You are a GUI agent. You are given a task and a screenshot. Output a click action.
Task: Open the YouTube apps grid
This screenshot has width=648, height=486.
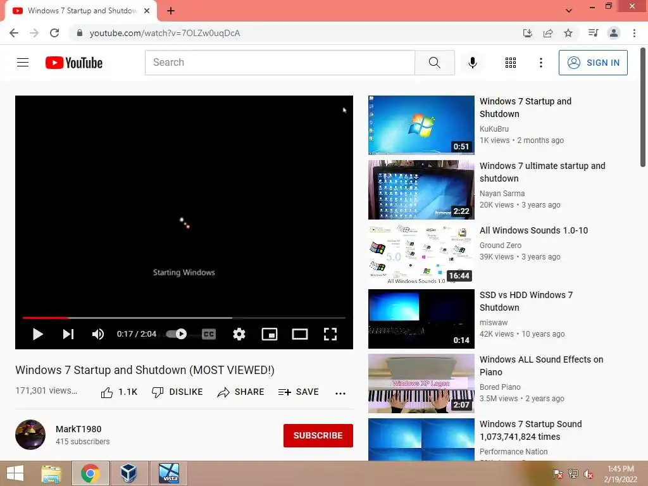(x=511, y=63)
